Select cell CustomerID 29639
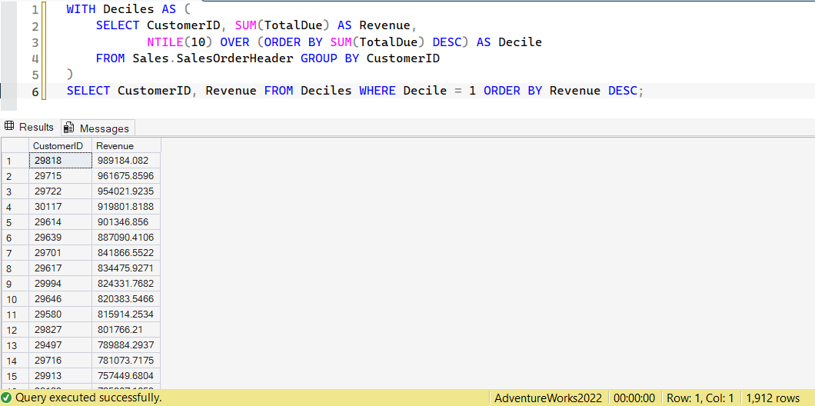815x406 pixels. [x=60, y=238]
